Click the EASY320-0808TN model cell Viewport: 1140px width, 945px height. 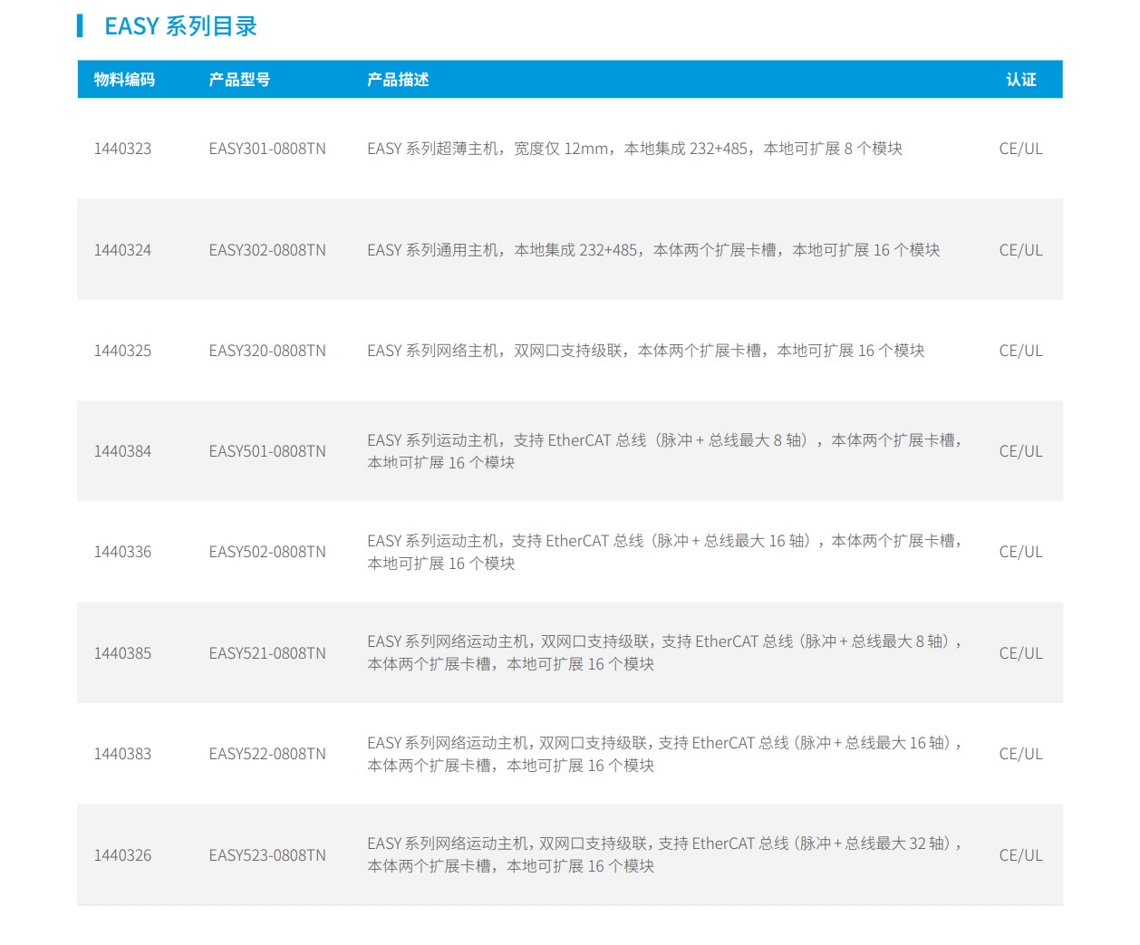266,351
